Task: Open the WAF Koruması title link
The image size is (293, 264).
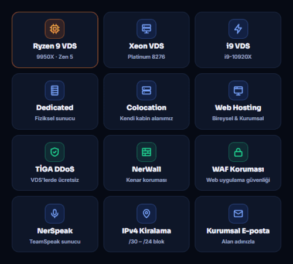Action: tap(238, 170)
